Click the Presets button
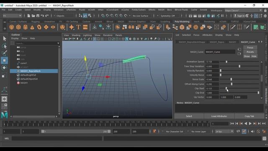Screen dimensions: 268x151 coord(250,52)
